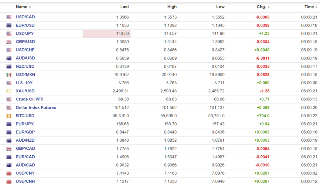Open the GBP/CAD pair link
Screen dimensions: 320x185
25,148
